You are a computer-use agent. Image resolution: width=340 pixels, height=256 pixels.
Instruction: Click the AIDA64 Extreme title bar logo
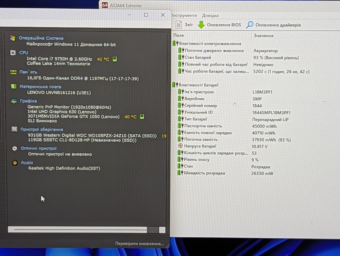tap(105, 5)
